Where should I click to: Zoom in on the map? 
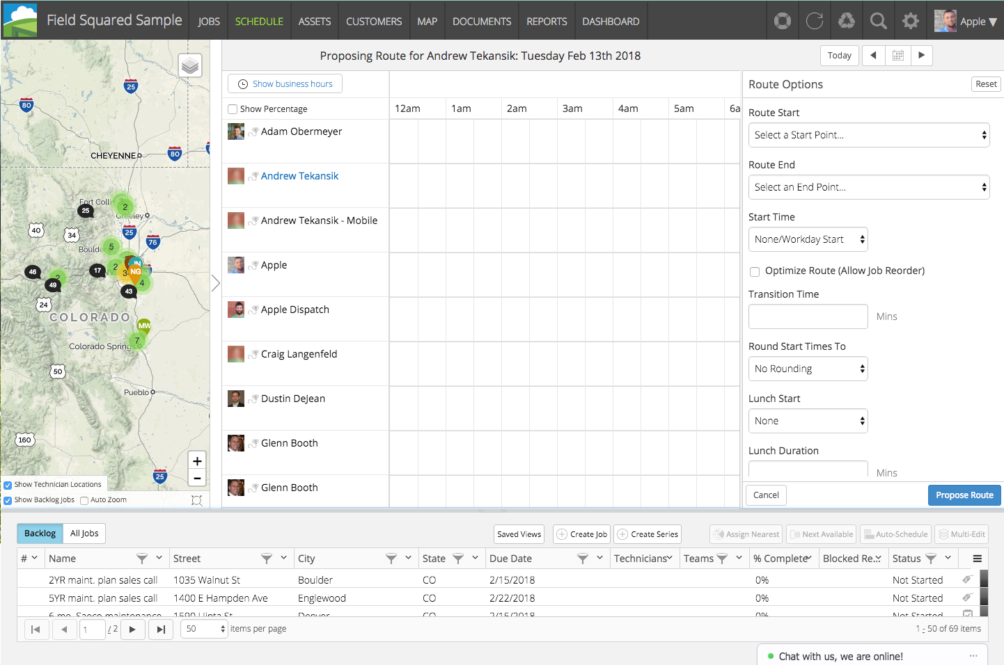[197, 460]
